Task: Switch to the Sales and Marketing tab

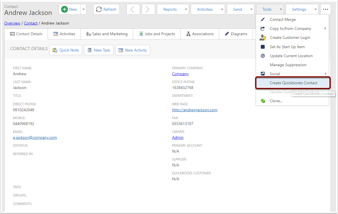Action: pyautogui.click(x=107, y=34)
